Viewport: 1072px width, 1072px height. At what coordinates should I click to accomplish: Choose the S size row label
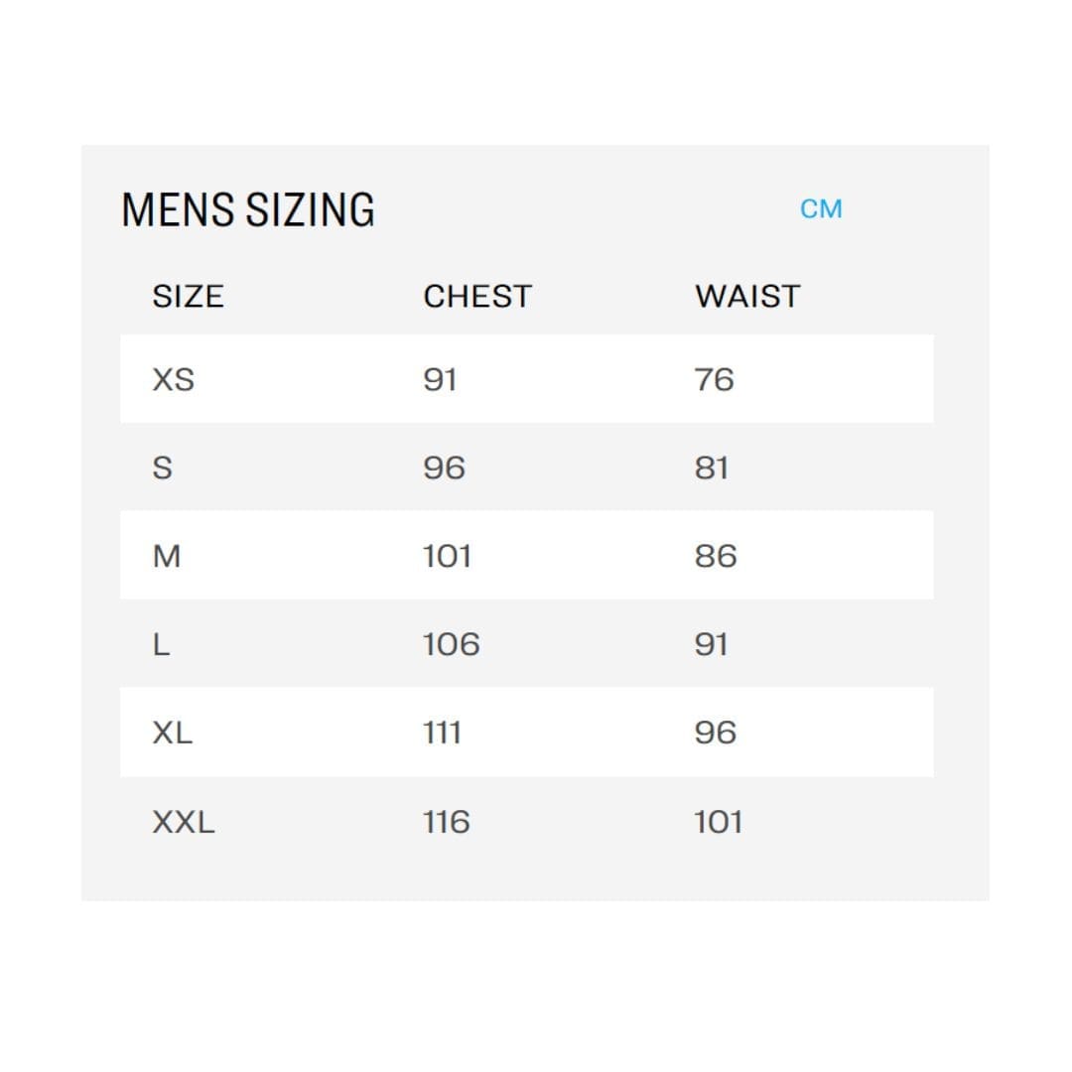tap(163, 469)
